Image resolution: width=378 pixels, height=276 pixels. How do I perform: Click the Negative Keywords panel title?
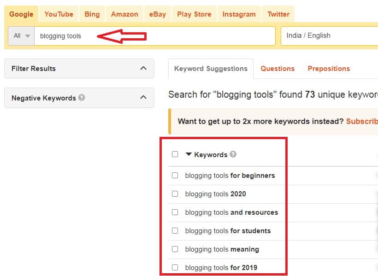[44, 98]
